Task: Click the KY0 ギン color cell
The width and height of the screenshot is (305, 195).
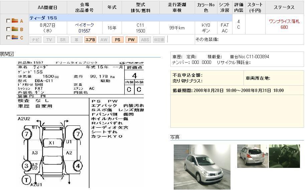Action: [206, 28]
